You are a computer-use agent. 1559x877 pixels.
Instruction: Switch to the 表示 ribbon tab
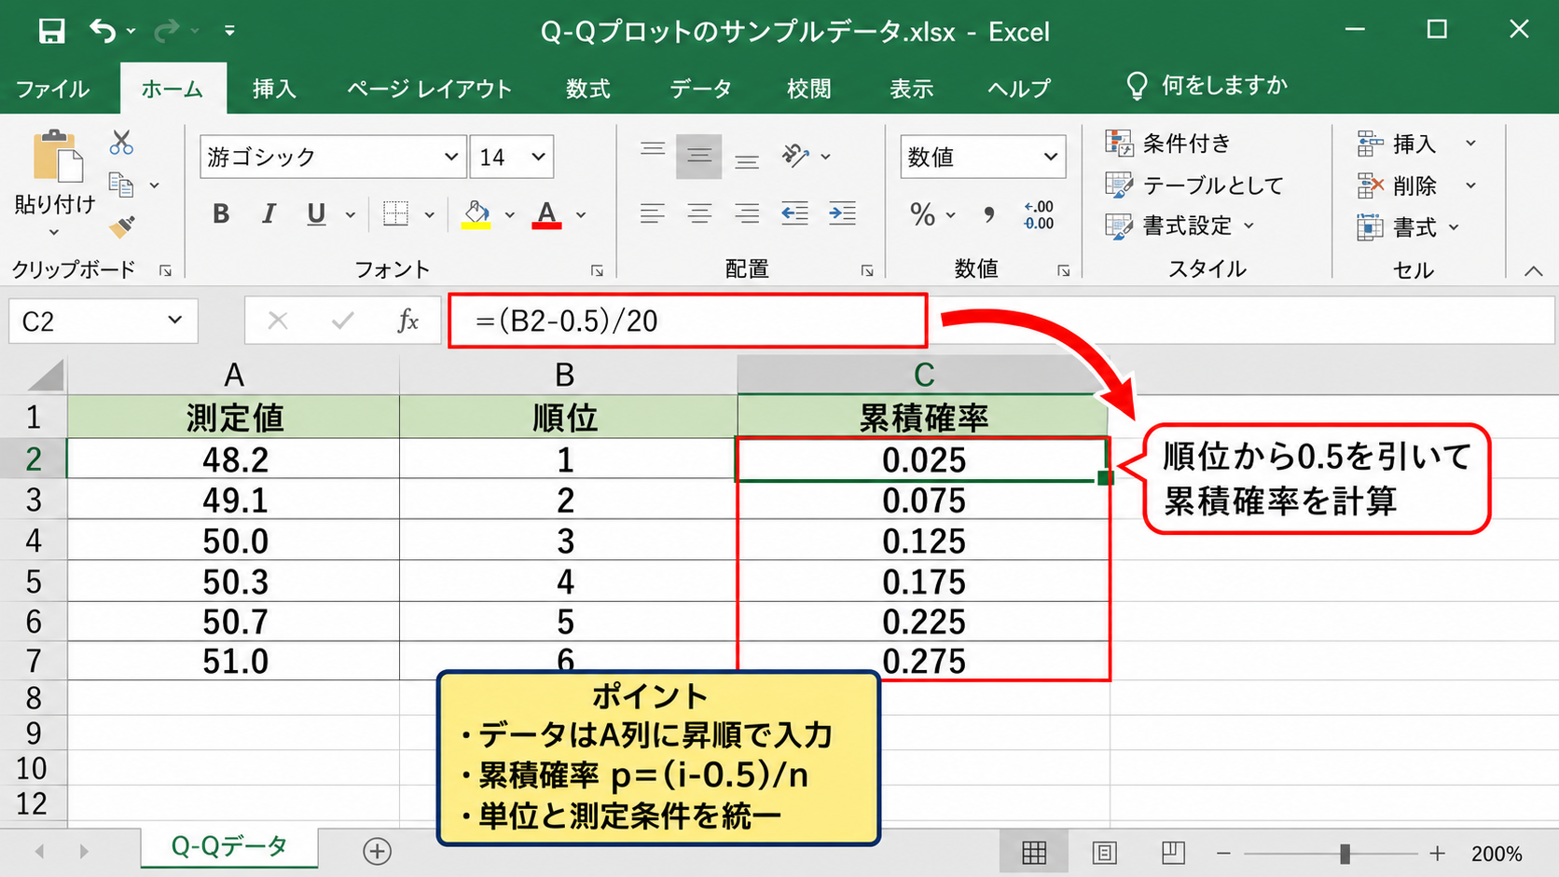(x=911, y=89)
